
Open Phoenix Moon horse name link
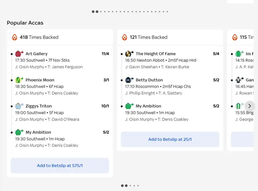tap(40, 80)
